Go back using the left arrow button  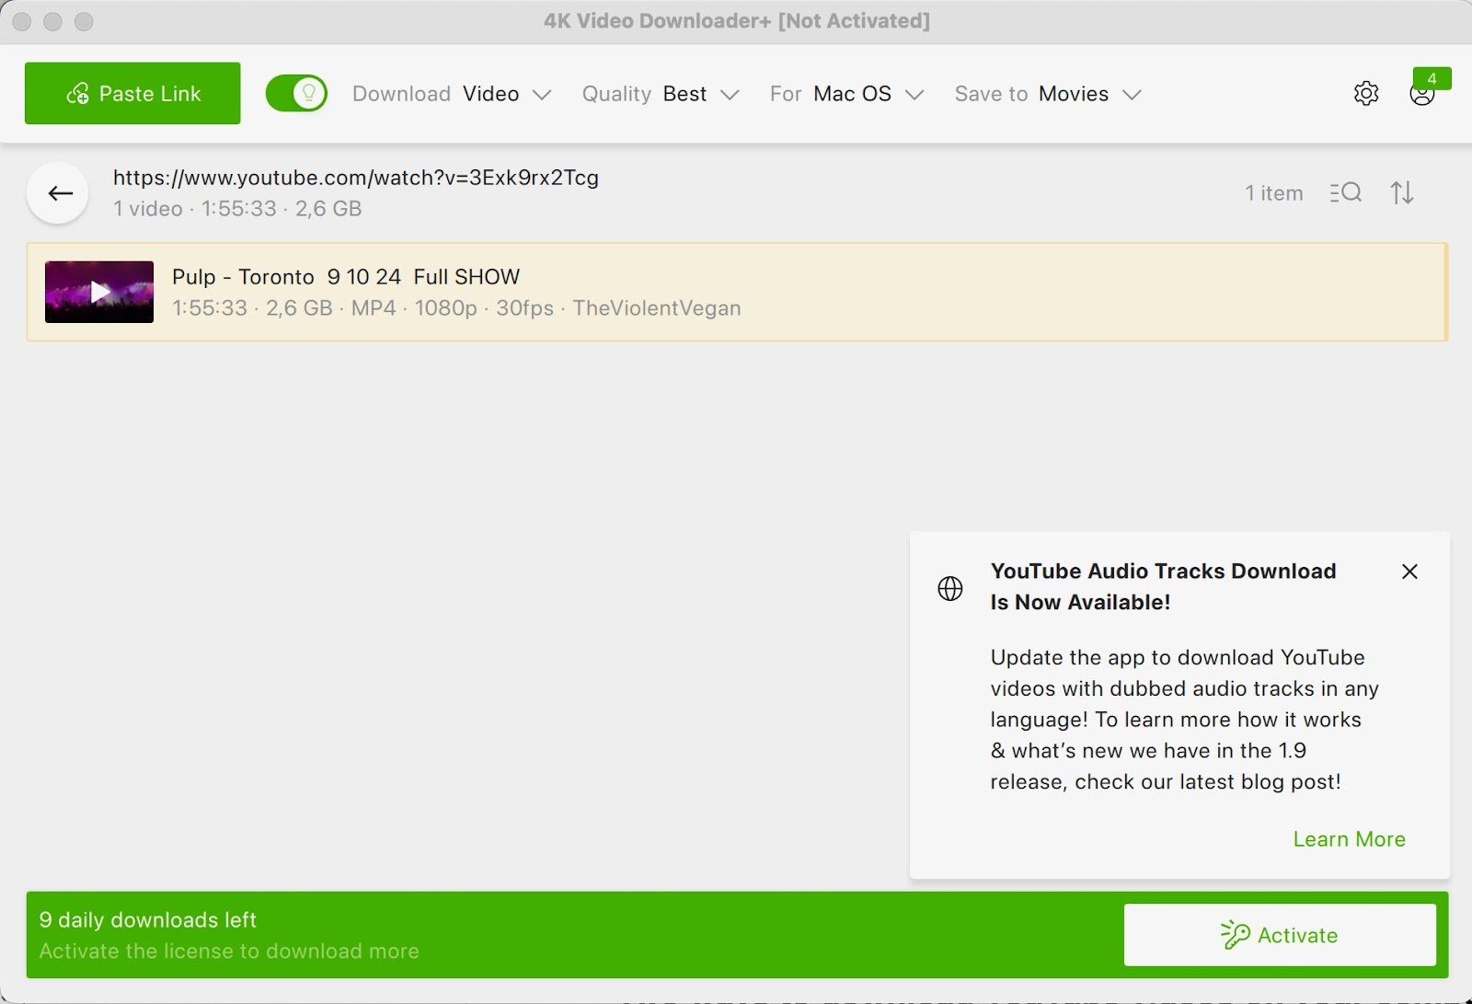coord(60,193)
